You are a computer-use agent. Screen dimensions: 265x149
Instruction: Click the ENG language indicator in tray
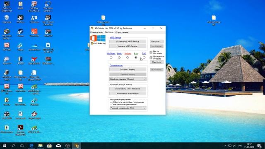click(x=239, y=146)
